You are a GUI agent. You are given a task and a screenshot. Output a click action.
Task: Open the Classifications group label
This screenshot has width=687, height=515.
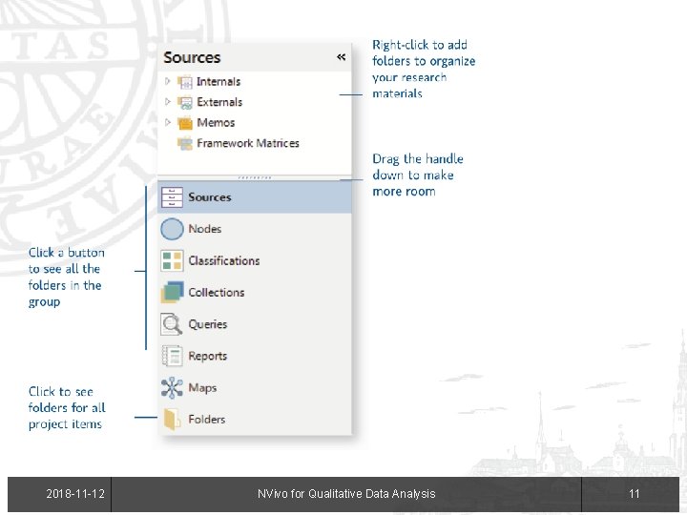tap(224, 261)
